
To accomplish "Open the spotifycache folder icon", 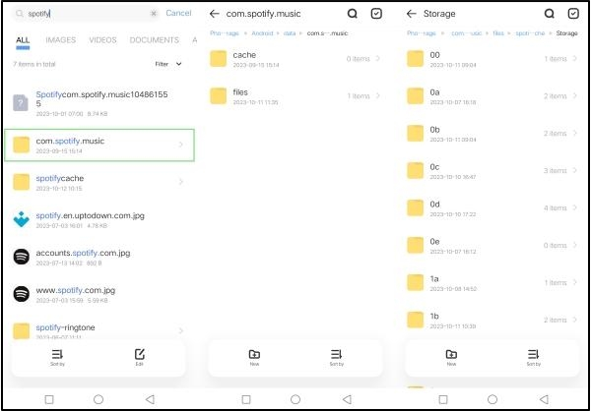I will (x=21, y=182).
